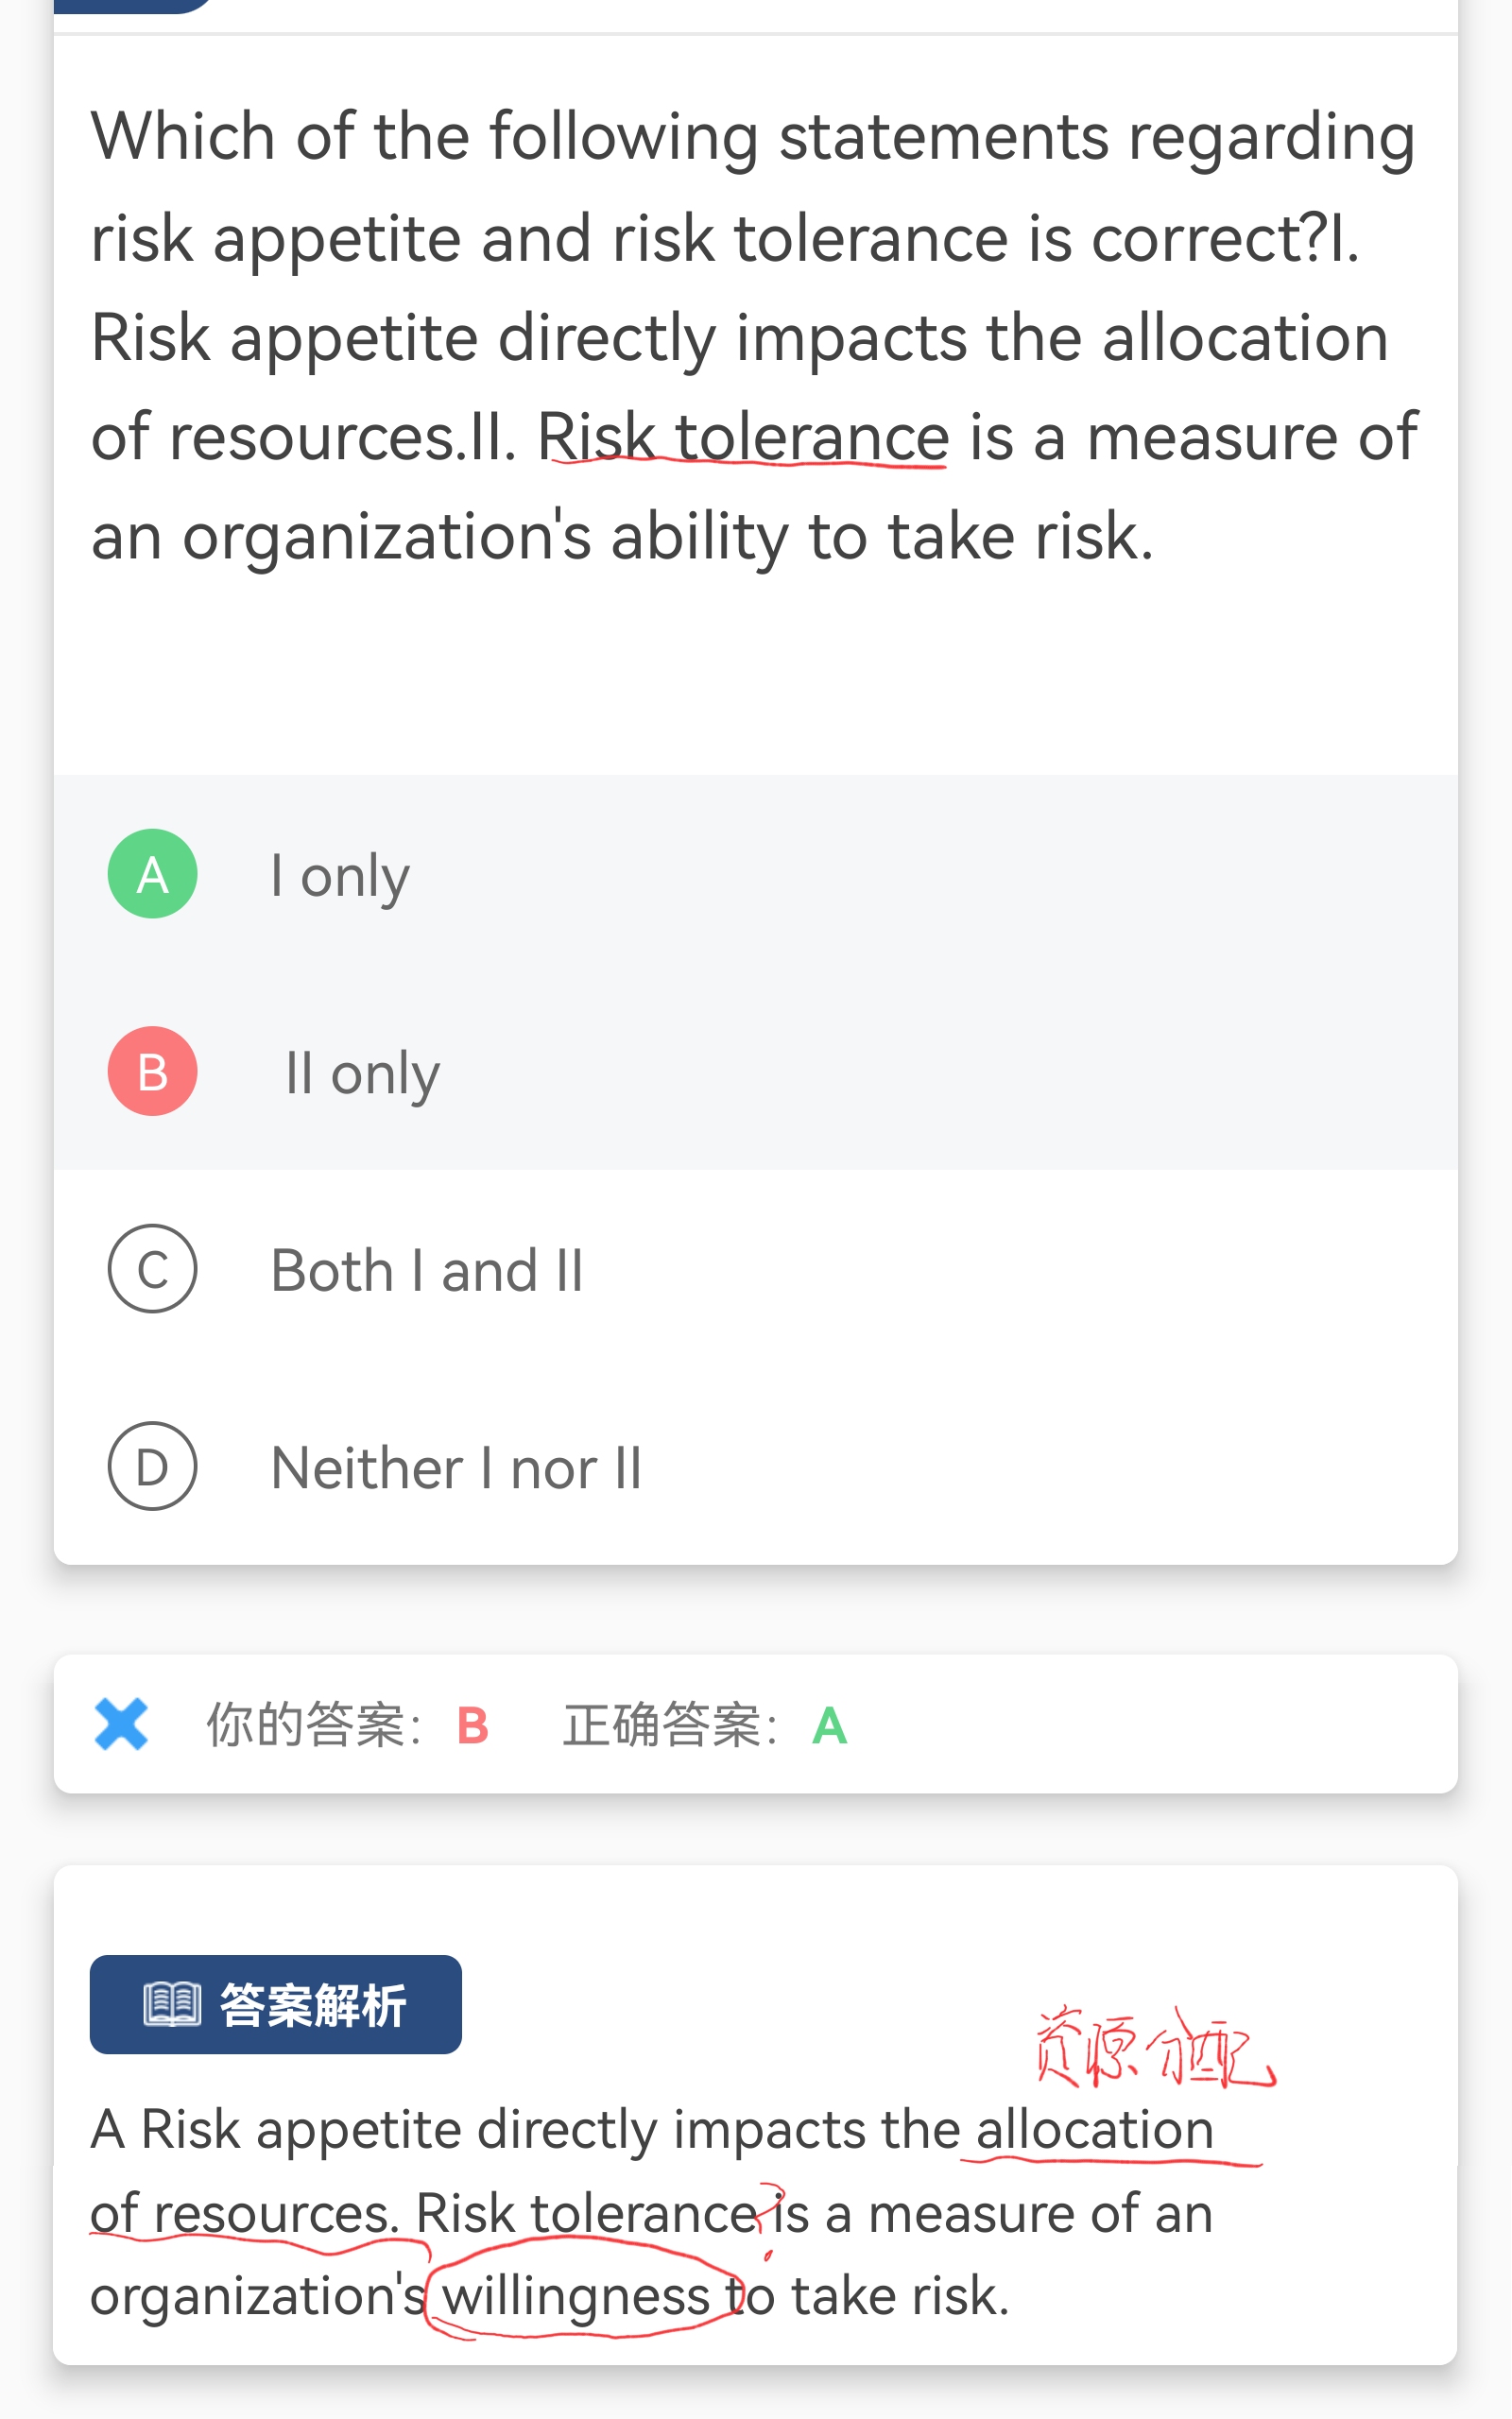
Task: Tap the green A in 正确答案
Action: tap(829, 1725)
